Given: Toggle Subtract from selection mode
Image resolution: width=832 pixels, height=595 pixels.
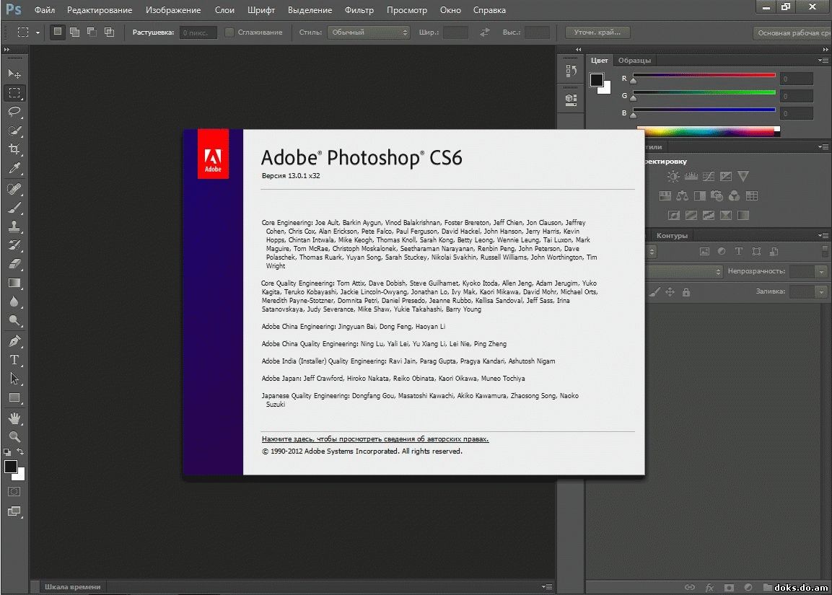Looking at the screenshot, I should (92, 32).
